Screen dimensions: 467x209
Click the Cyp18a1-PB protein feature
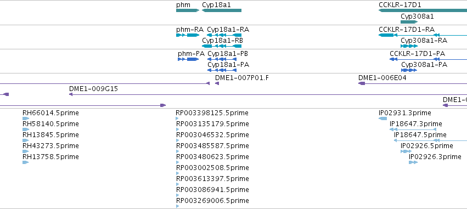[x=222, y=59]
